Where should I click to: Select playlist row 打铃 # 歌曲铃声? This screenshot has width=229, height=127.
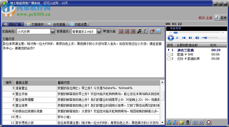pyautogui.click(x=196, y=59)
